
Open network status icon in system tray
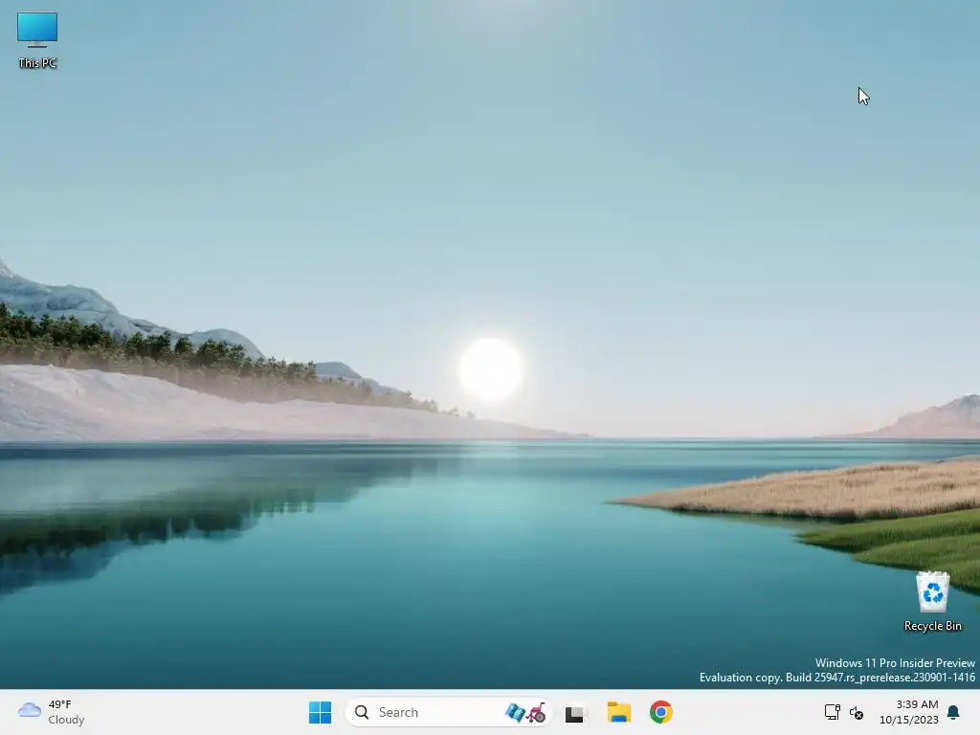[x=832, y=712]
